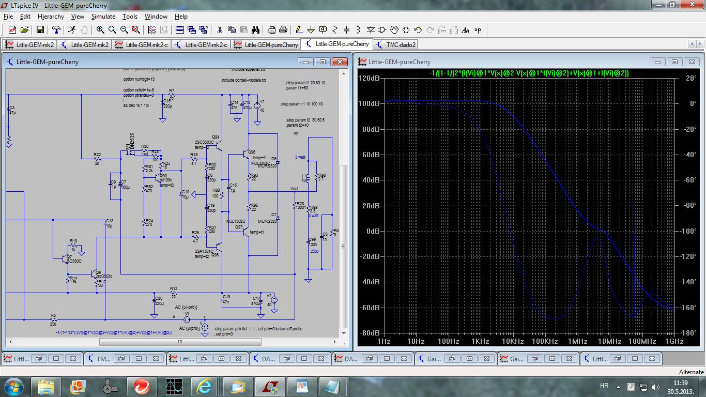Select the Place Diode tool
The image size is (706, 397).
tap(371, 29)
